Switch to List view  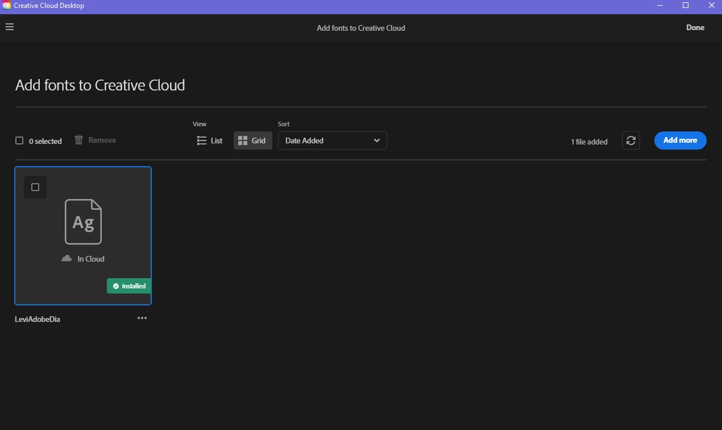(210, 140)
